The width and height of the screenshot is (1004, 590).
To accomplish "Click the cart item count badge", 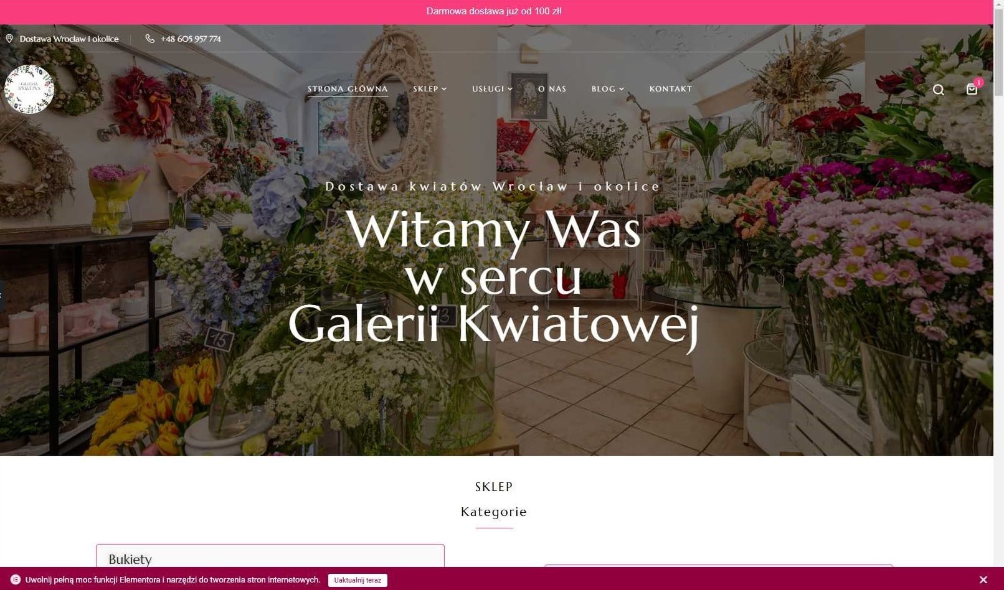I will [x=979, y=82].
